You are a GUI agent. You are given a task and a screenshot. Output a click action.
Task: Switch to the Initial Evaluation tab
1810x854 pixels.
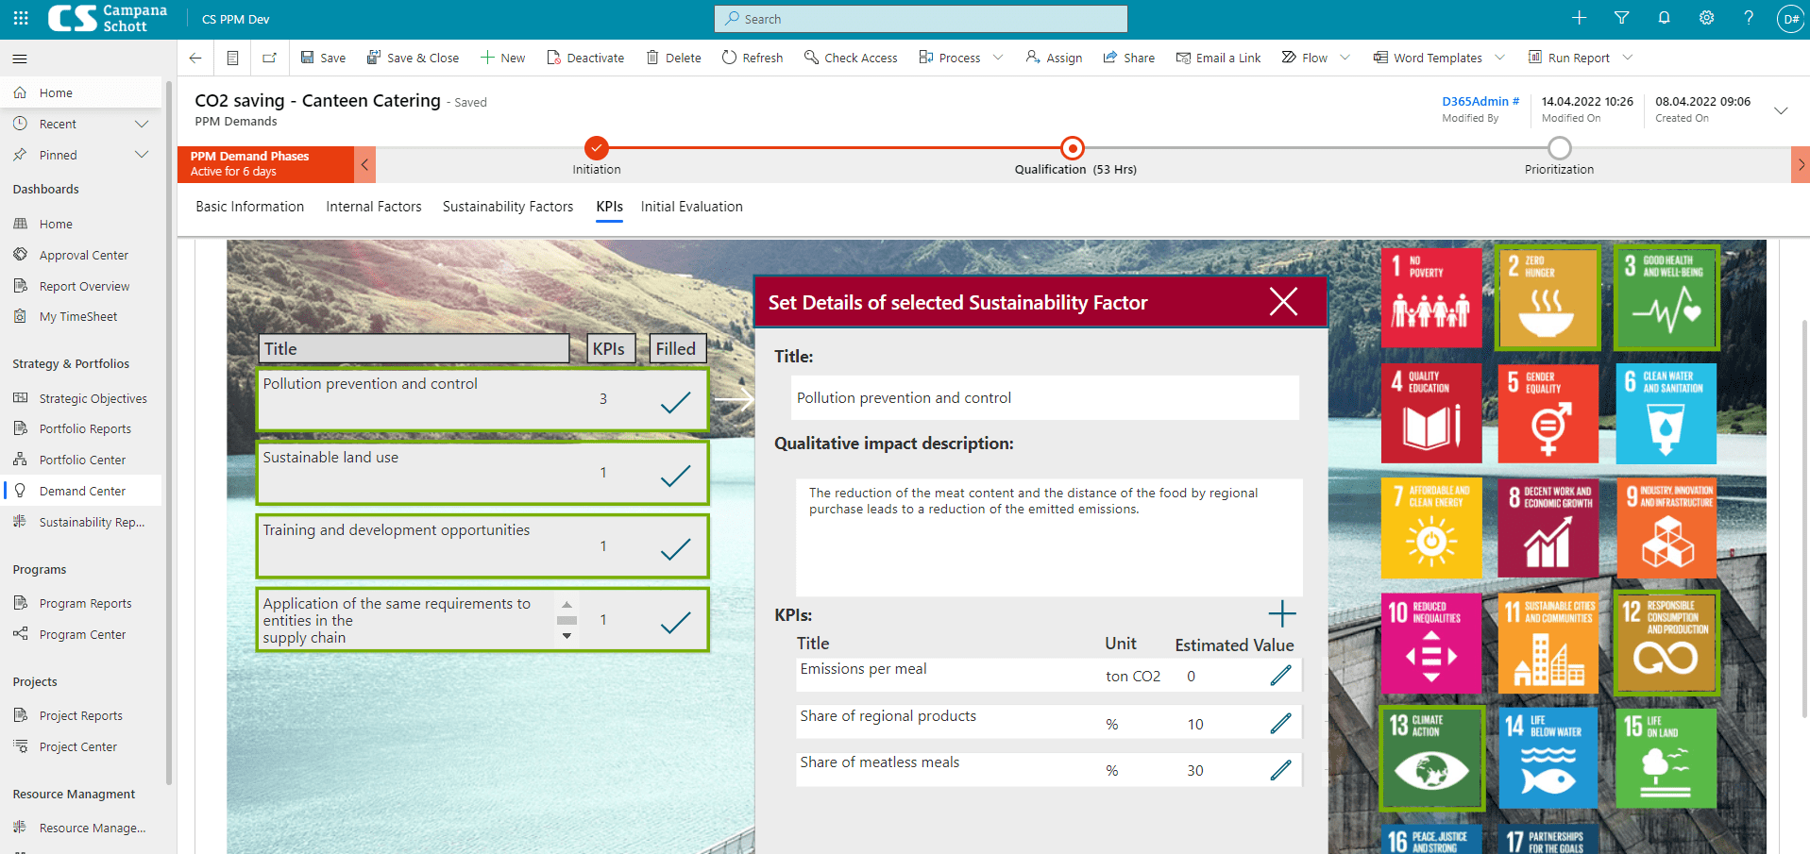tap(691, 207)
